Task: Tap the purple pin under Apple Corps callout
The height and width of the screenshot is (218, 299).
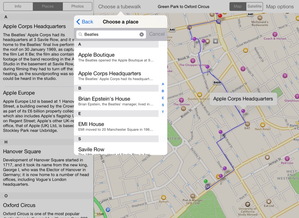Action: coord(243,111)
